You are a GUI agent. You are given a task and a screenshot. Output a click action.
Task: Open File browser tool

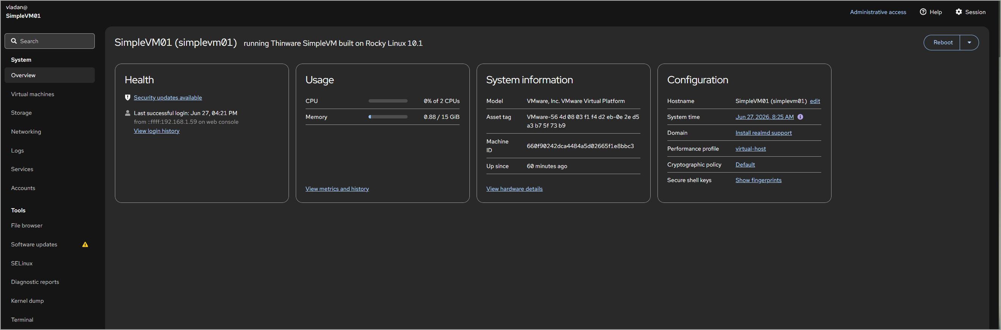pos(50,226)
